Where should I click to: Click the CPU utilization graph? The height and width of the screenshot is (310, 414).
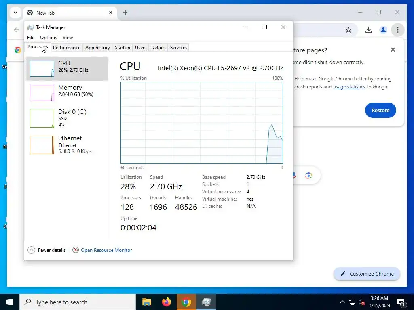(201, 123)
